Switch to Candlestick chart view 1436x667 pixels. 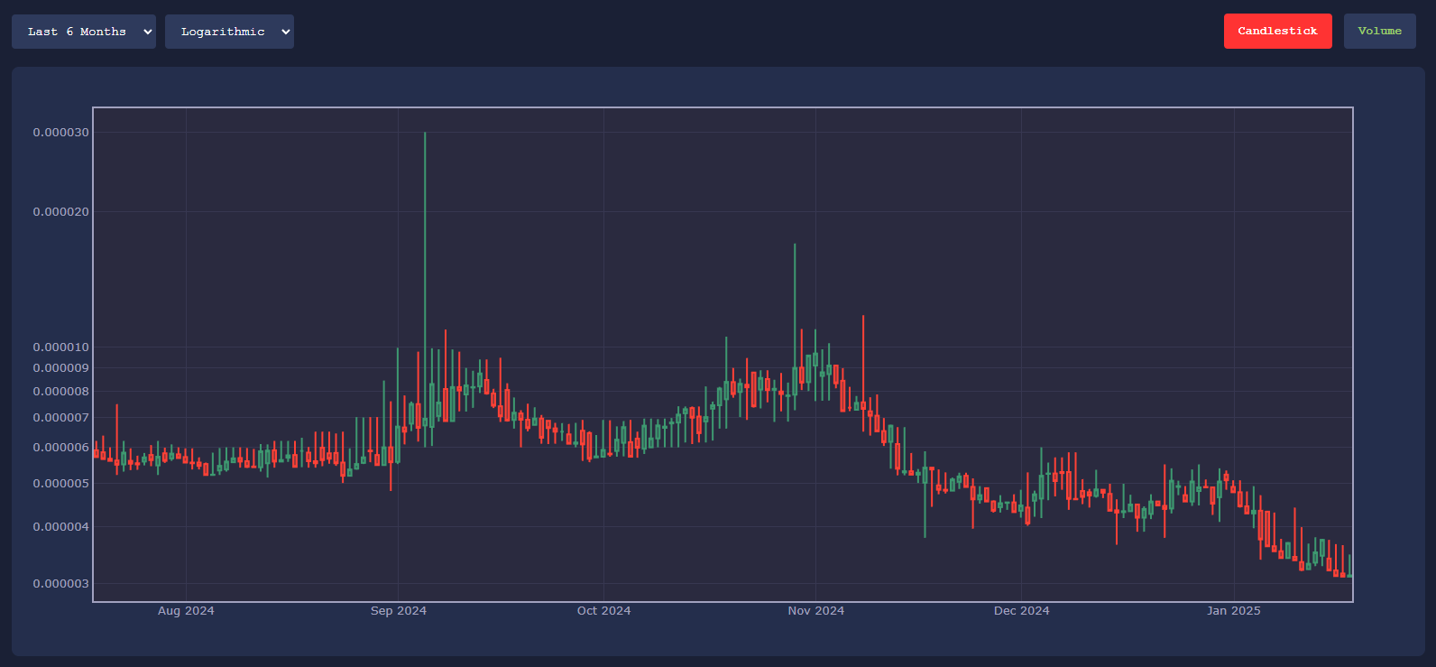coord(1277,32)
